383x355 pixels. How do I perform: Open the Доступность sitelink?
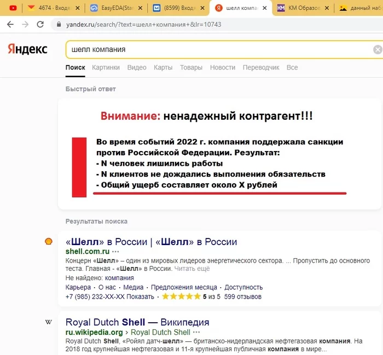(243, 287)
